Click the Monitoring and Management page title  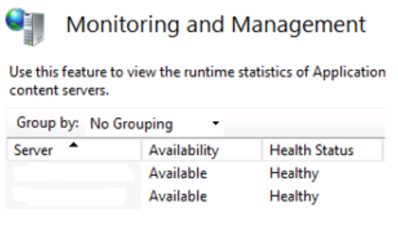pyautogui.click(x=216, y=25)
